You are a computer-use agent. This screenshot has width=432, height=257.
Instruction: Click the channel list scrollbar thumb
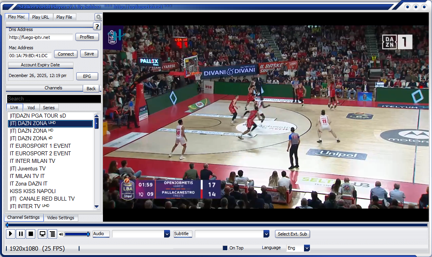click(x=97, y=123)
